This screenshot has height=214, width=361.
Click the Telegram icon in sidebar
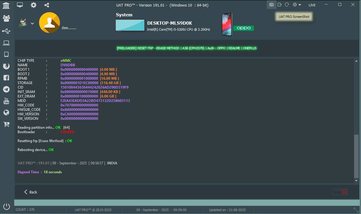click(6, 89)
